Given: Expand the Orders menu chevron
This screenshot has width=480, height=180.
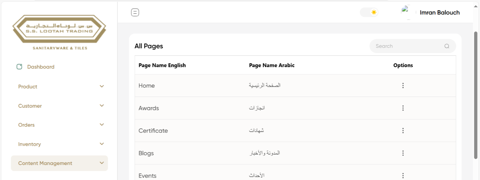Looking at the screenshot, I should [x=102, y=125].
